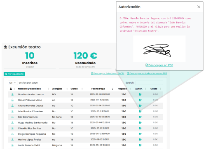Click user icon beside Iván Barrios Cifuentes
The image size is (206, 150).
tap(12, 111)
